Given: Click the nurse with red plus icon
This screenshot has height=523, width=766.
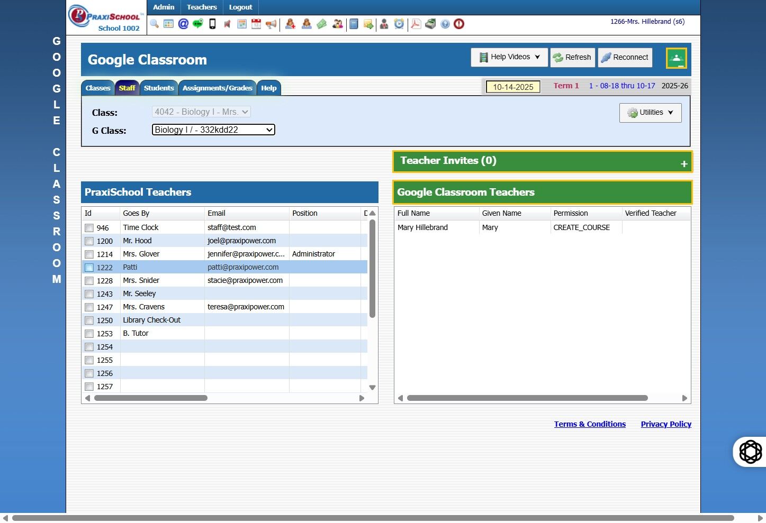Looking at the screenshot, I should point(290,24).
